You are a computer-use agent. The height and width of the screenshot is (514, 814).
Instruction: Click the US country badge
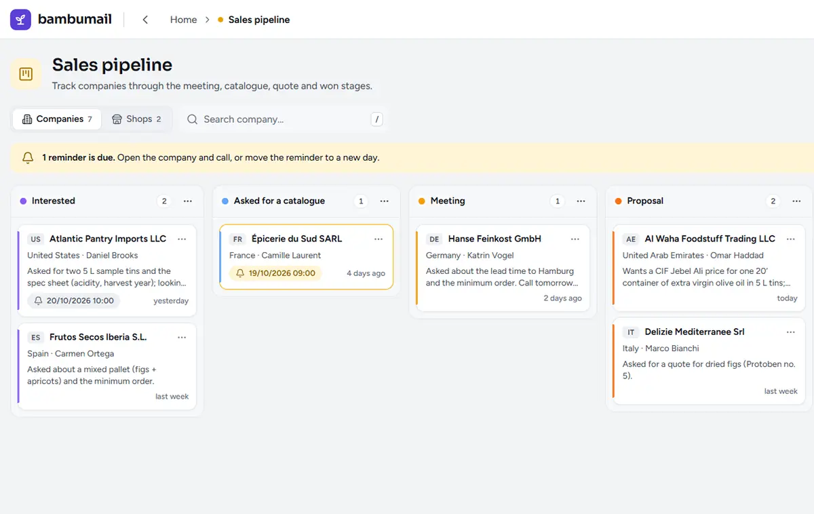[36, 239]
